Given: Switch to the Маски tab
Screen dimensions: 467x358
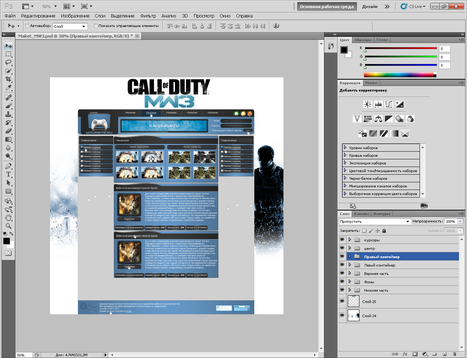Looking at the screenshot, I should tap(371, 83).
